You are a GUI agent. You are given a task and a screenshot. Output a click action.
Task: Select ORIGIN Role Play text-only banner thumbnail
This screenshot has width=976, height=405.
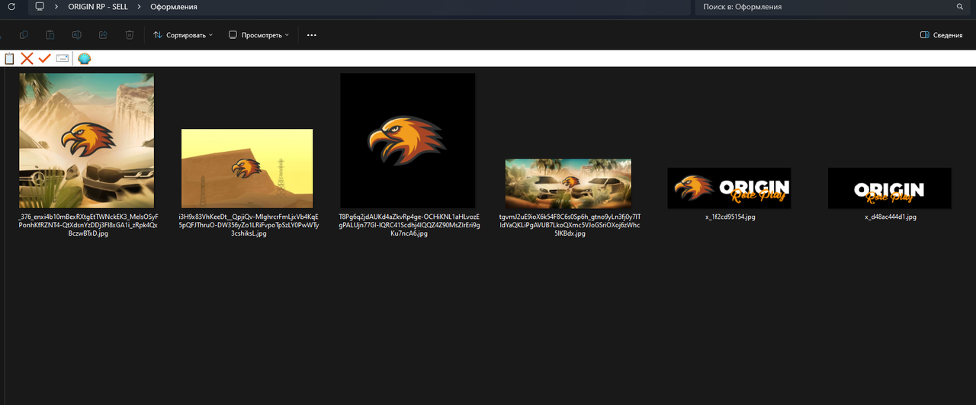pos(890,188)
